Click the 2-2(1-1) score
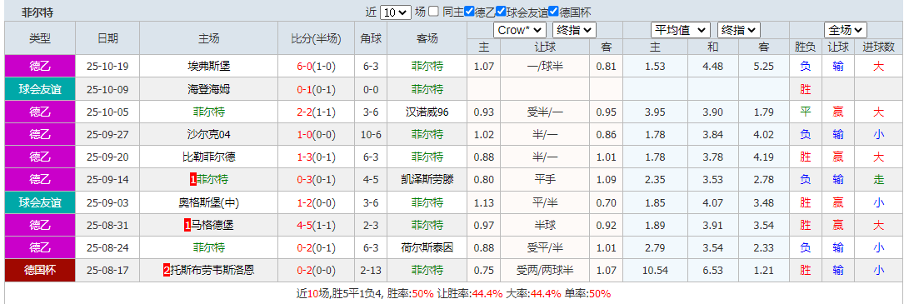 coord(316,112)
